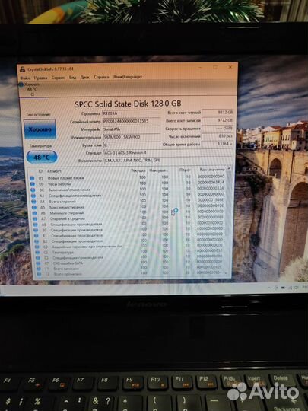Click the Атрибут column header
This screenshot has height=411, width=308.
pyautogui.click(x=54, y=171)
